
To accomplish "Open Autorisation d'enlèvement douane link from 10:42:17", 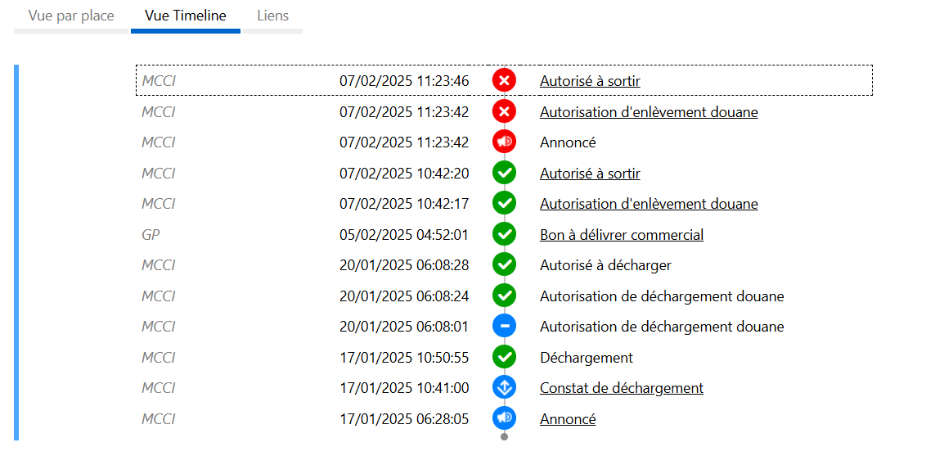I will pyautogui.click(x=648, y=204).
